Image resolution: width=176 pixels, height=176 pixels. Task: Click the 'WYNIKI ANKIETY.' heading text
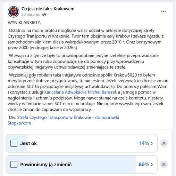24,23
